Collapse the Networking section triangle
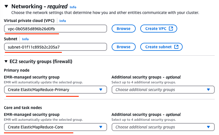This screenshot has height=135, width=219. click(6, 6)
